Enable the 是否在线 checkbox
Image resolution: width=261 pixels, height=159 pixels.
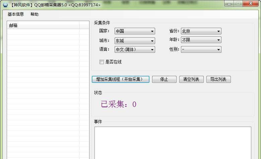click(102, 62)
